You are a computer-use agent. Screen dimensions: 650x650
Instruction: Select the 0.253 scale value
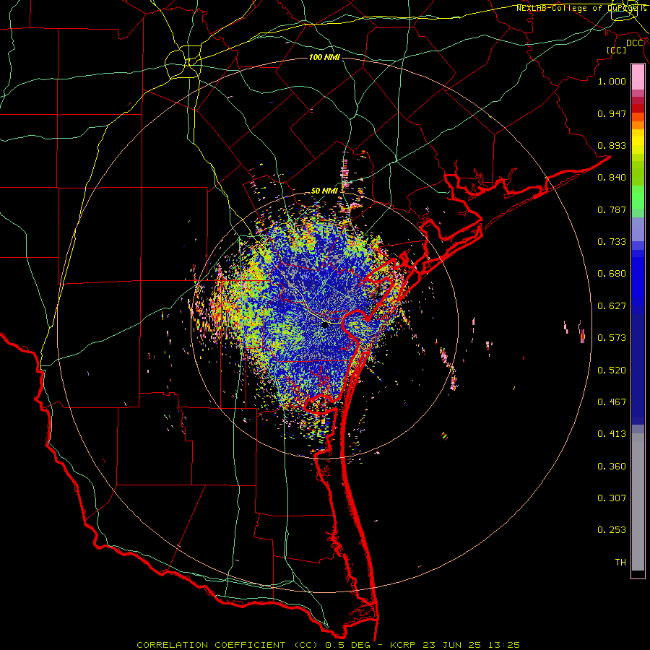tap(612, 530)
